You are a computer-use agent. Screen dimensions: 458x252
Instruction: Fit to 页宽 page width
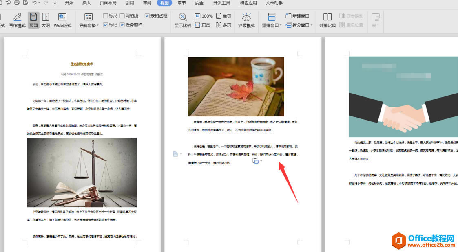202,25
